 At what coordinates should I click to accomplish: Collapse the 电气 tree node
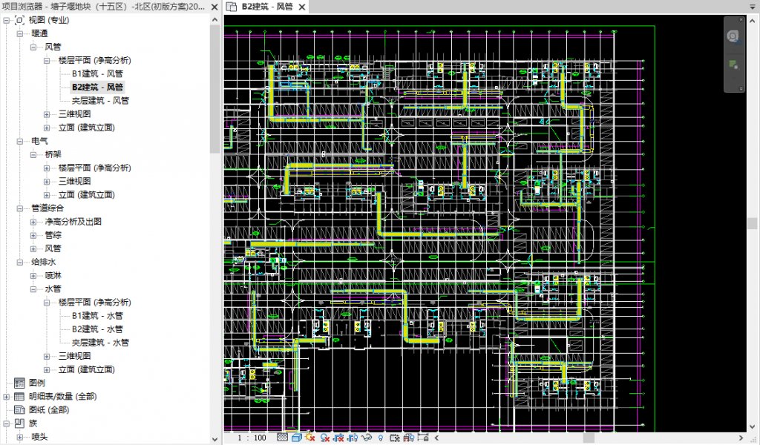click(20, 141)
